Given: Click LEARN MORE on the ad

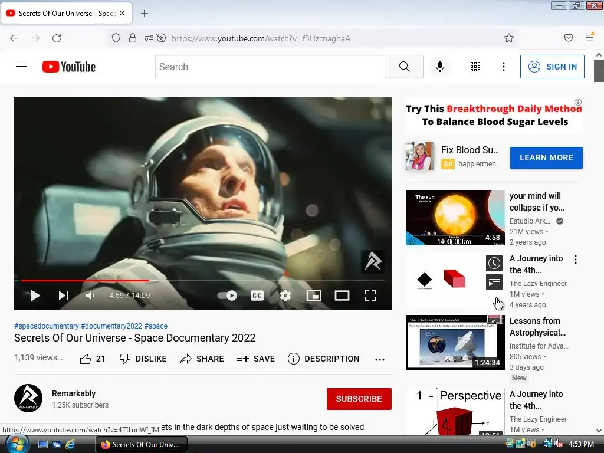Looking at the screenshot, I should pos(546,157).
